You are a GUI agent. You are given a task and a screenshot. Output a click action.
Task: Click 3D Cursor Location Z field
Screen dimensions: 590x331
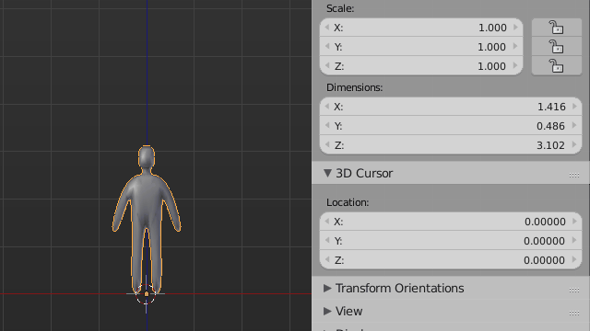[451, 259]
